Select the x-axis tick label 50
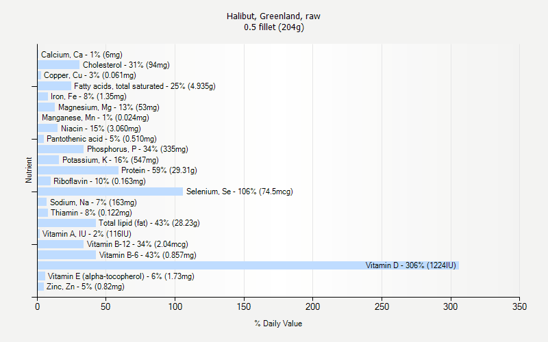 pos(105,306)
